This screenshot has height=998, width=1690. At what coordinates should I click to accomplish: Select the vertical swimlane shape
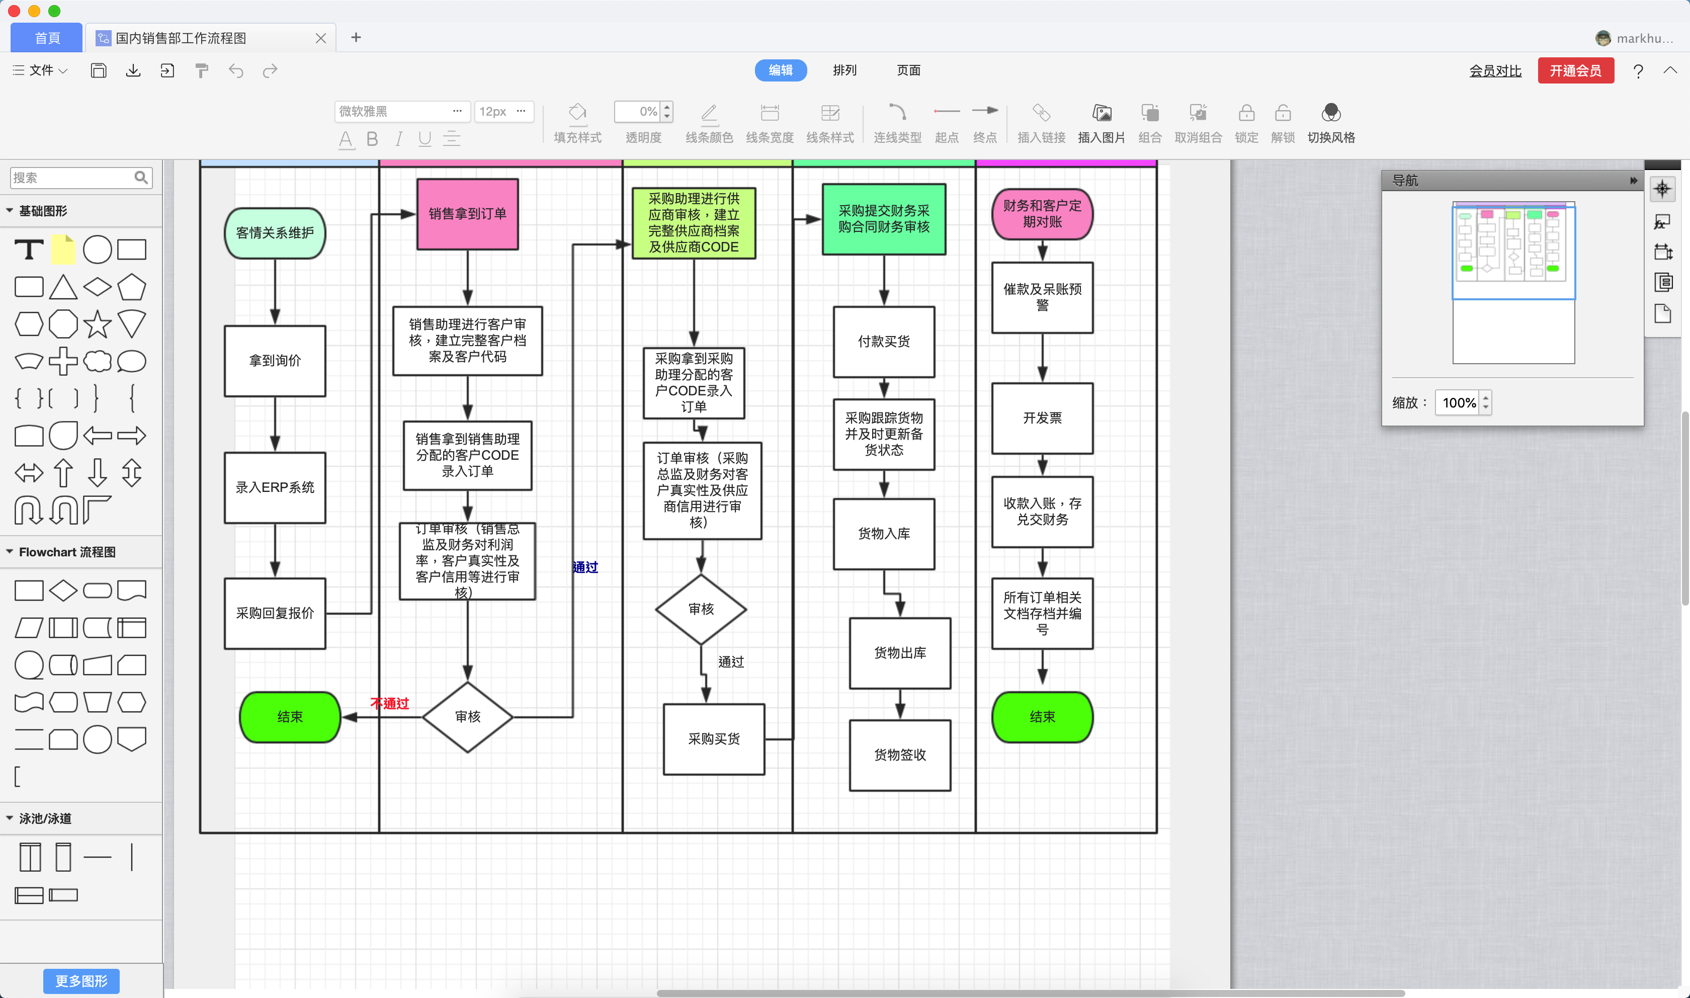(x=63, y=857)
